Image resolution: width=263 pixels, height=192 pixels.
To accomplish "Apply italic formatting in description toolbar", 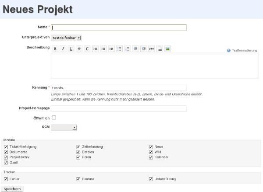I will pyautogui.click(x=63, y=49).
